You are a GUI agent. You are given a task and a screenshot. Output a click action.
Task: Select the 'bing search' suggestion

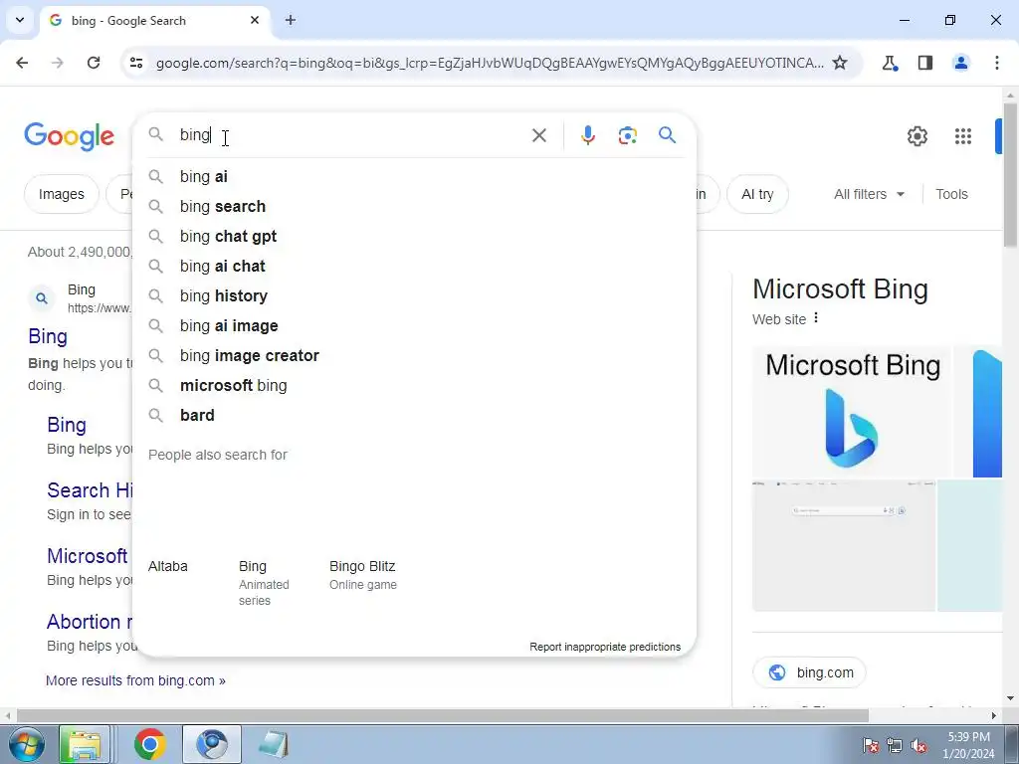(x=414, y=206)
